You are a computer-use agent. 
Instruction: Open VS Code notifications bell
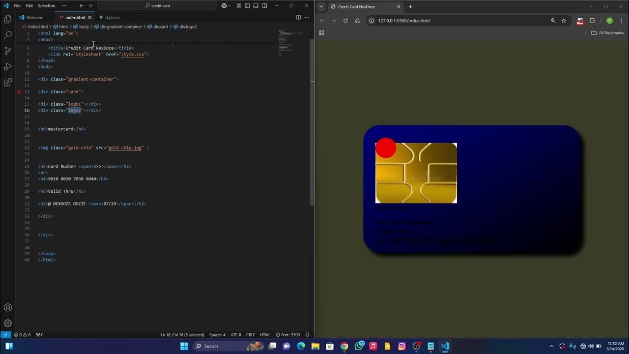click(x=307, y=335)
